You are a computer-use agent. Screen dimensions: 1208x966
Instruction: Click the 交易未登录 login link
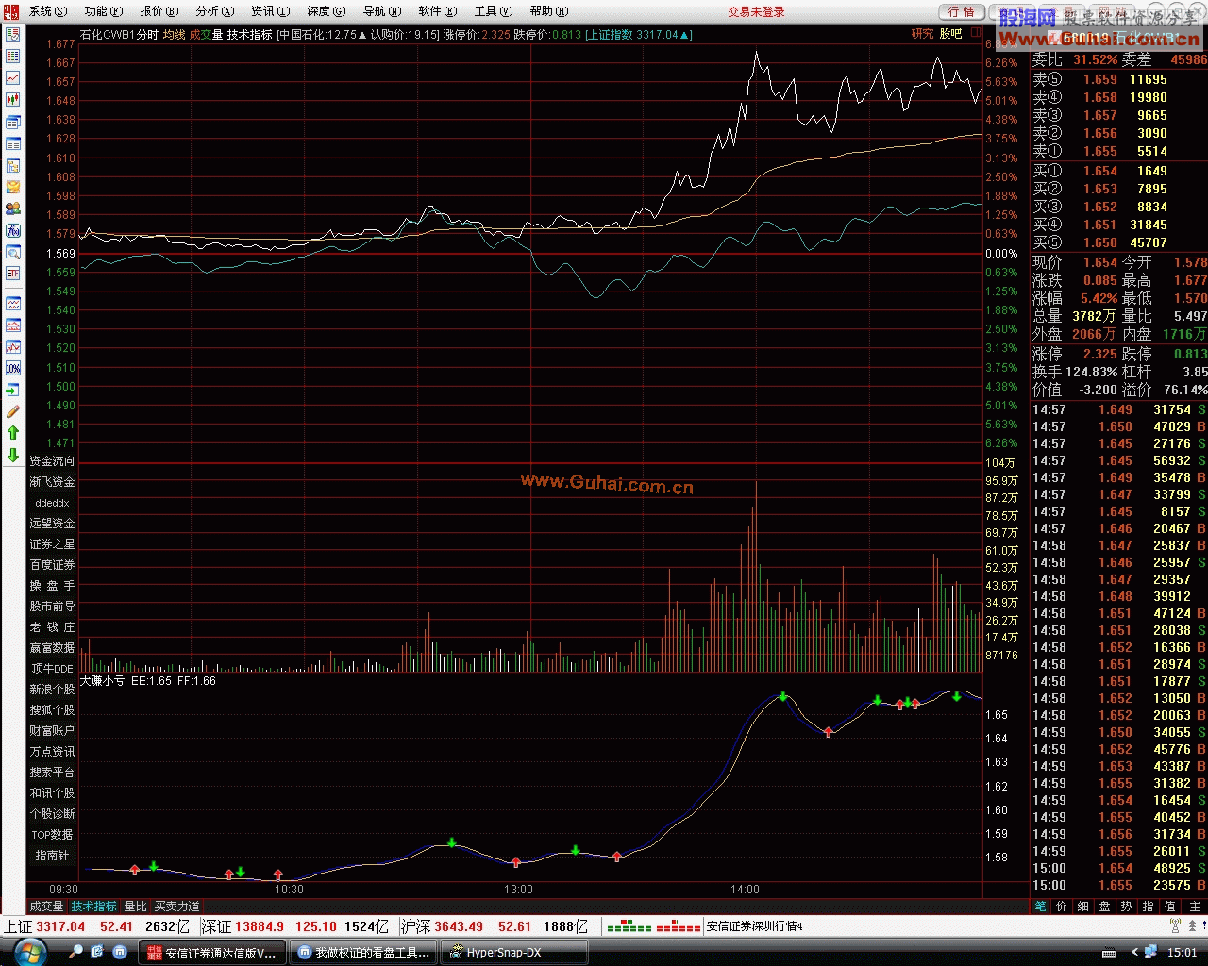coord(756,12)
